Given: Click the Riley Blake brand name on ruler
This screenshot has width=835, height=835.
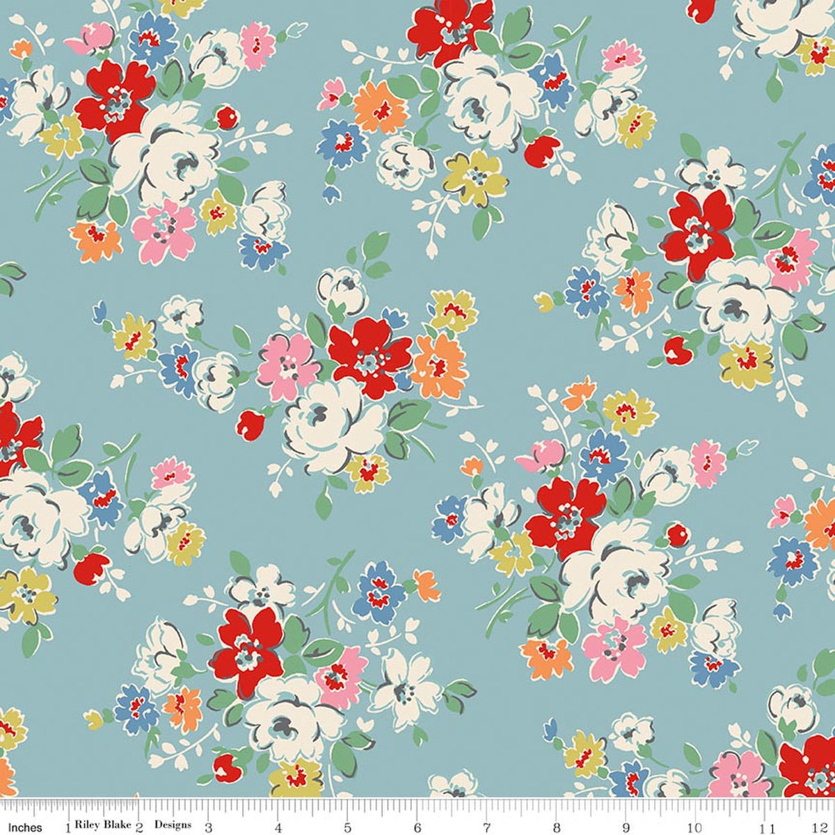Looking at the screenshot, I should pos(103,825).
